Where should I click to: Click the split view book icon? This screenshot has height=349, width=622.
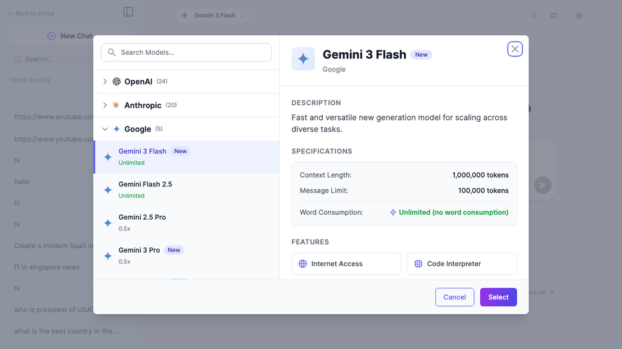pyautogui.click(x=554, y=16)
